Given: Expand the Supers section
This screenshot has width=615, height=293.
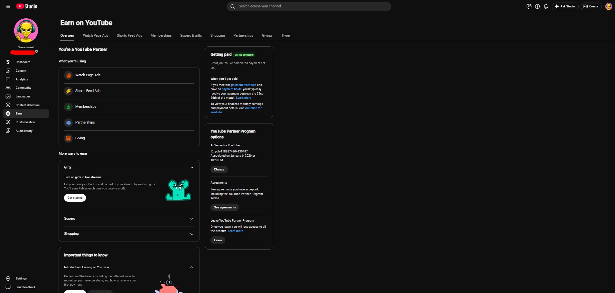Looking at the screenshot, I should pos(192,219).
